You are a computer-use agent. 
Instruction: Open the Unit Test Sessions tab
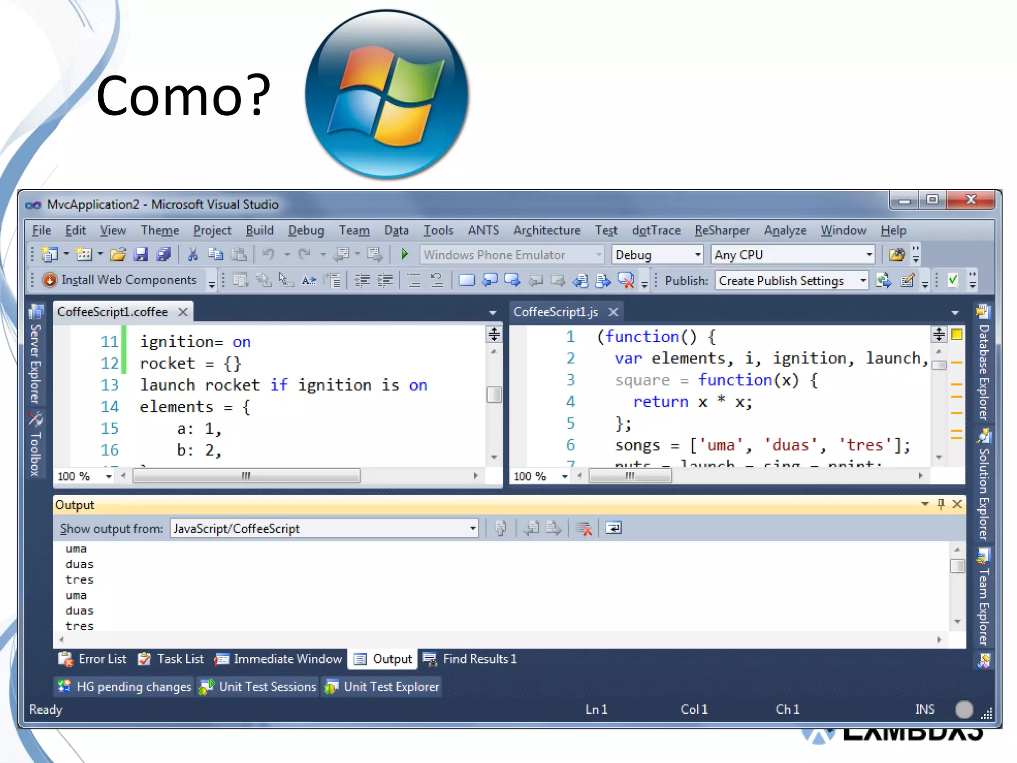tap(258, 687)
